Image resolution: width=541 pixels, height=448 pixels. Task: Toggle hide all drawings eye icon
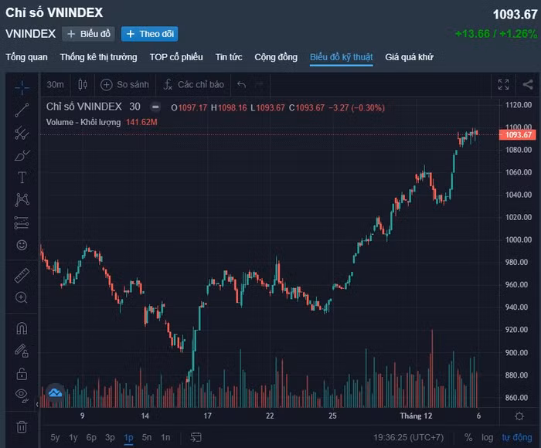[x=22, y=395]
